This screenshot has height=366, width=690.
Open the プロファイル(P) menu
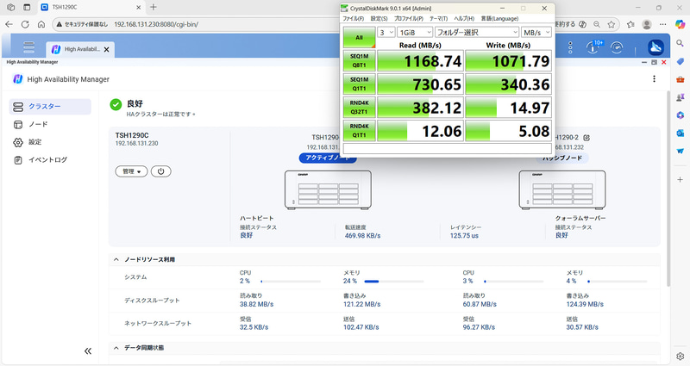408,18
